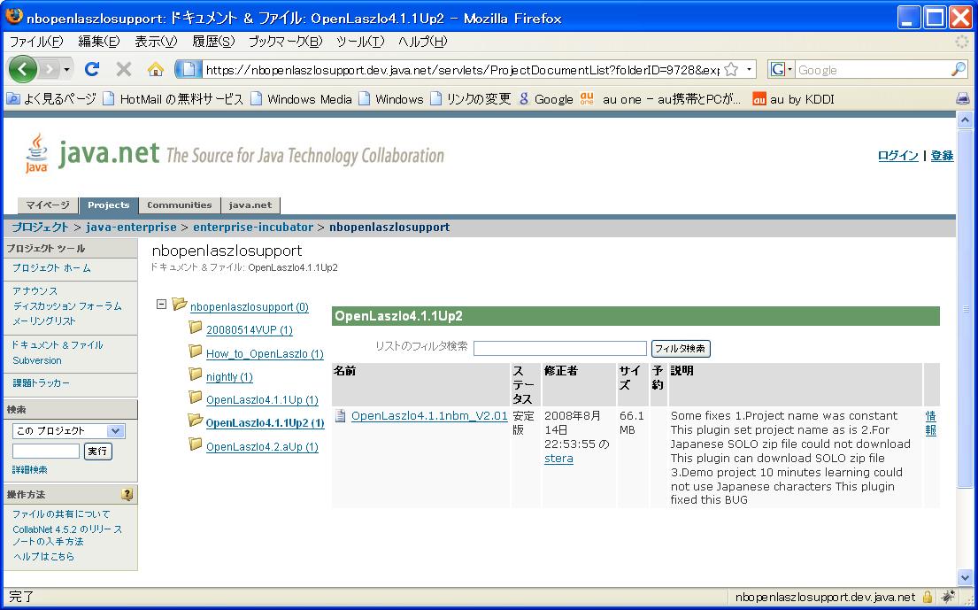Bookmark this page with the star icon
Viewport: 978px width, 610px height.
coord(731,69)
